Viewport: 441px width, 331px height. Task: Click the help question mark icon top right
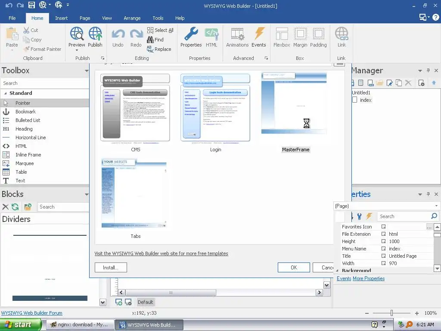pyautogui.click(x=436, y=17)
